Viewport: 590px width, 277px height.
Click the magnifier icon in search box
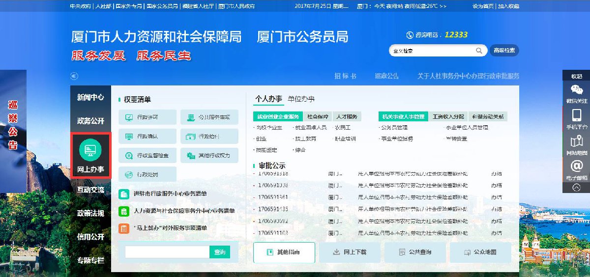pos(478,51)
